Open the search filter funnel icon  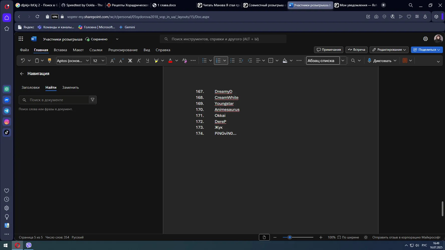[x=93, y=100]
